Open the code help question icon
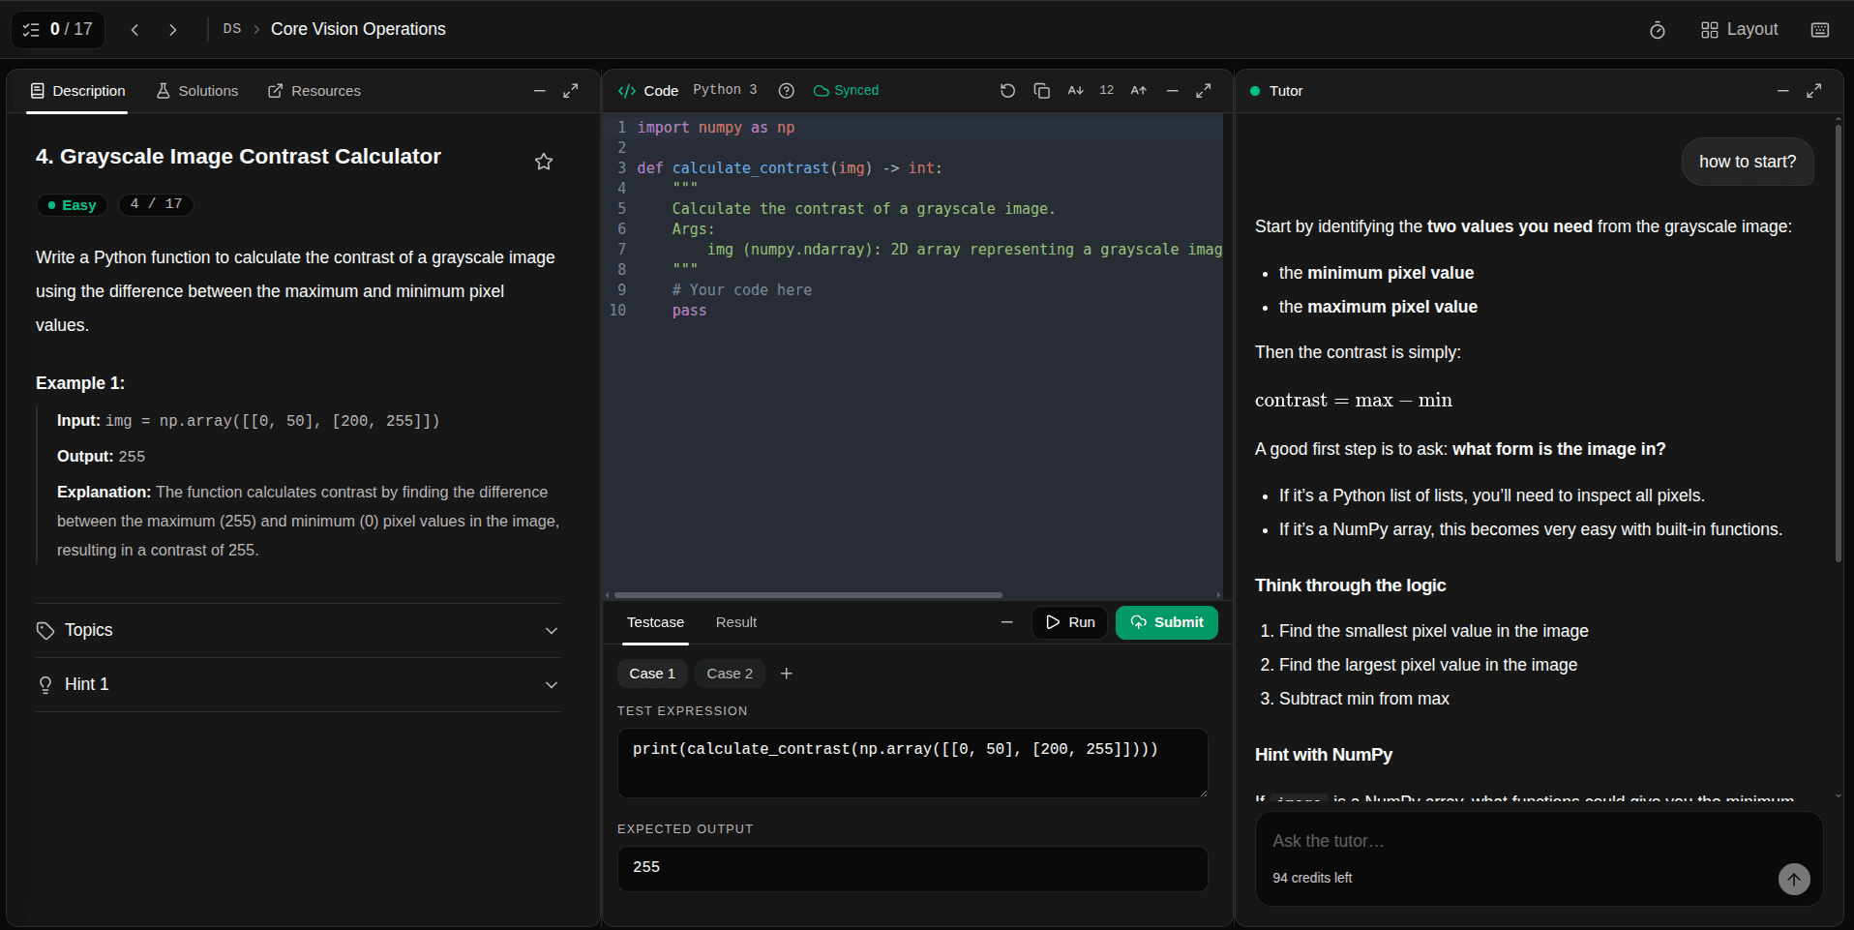 (787, 91)
